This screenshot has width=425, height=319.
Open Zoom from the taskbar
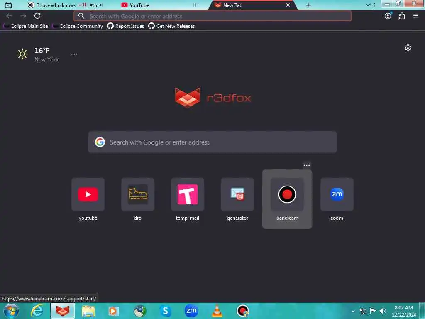(x=191, y=311)
